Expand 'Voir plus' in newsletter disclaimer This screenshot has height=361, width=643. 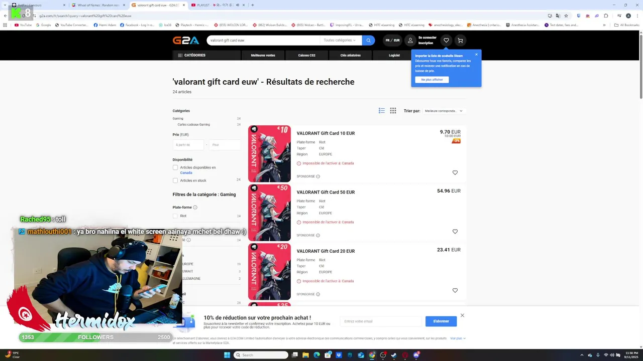coord(458,338)
